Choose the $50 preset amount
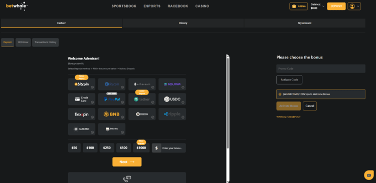Screen dimensions: 376x183 74,148
